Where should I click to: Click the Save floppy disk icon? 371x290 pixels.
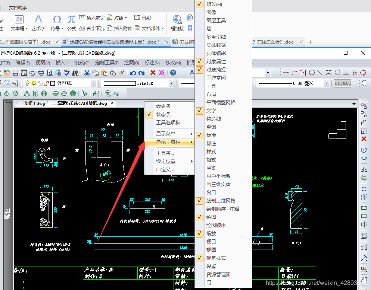click(15, 73)
